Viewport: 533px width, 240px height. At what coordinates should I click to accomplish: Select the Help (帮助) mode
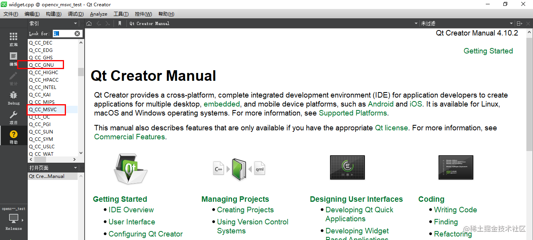tap(14, 137)
